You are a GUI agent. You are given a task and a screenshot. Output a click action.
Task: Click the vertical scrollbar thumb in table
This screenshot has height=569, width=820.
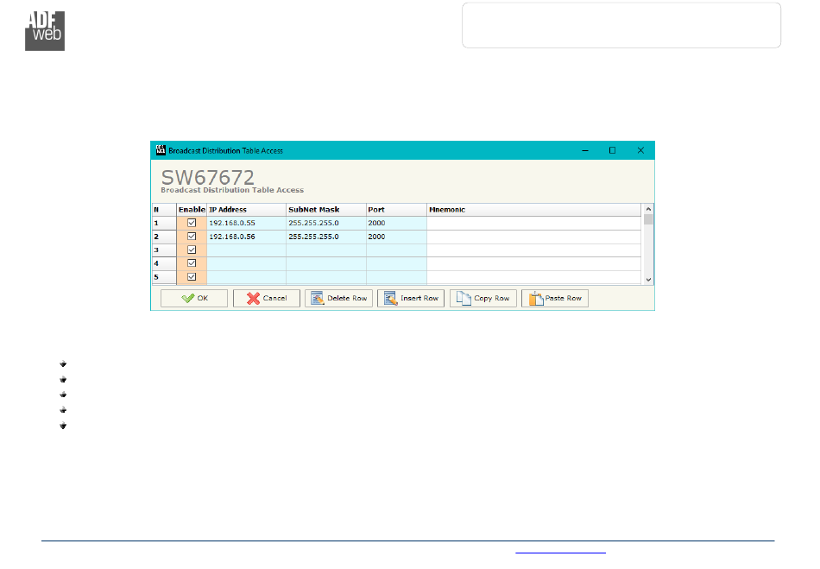648,219
